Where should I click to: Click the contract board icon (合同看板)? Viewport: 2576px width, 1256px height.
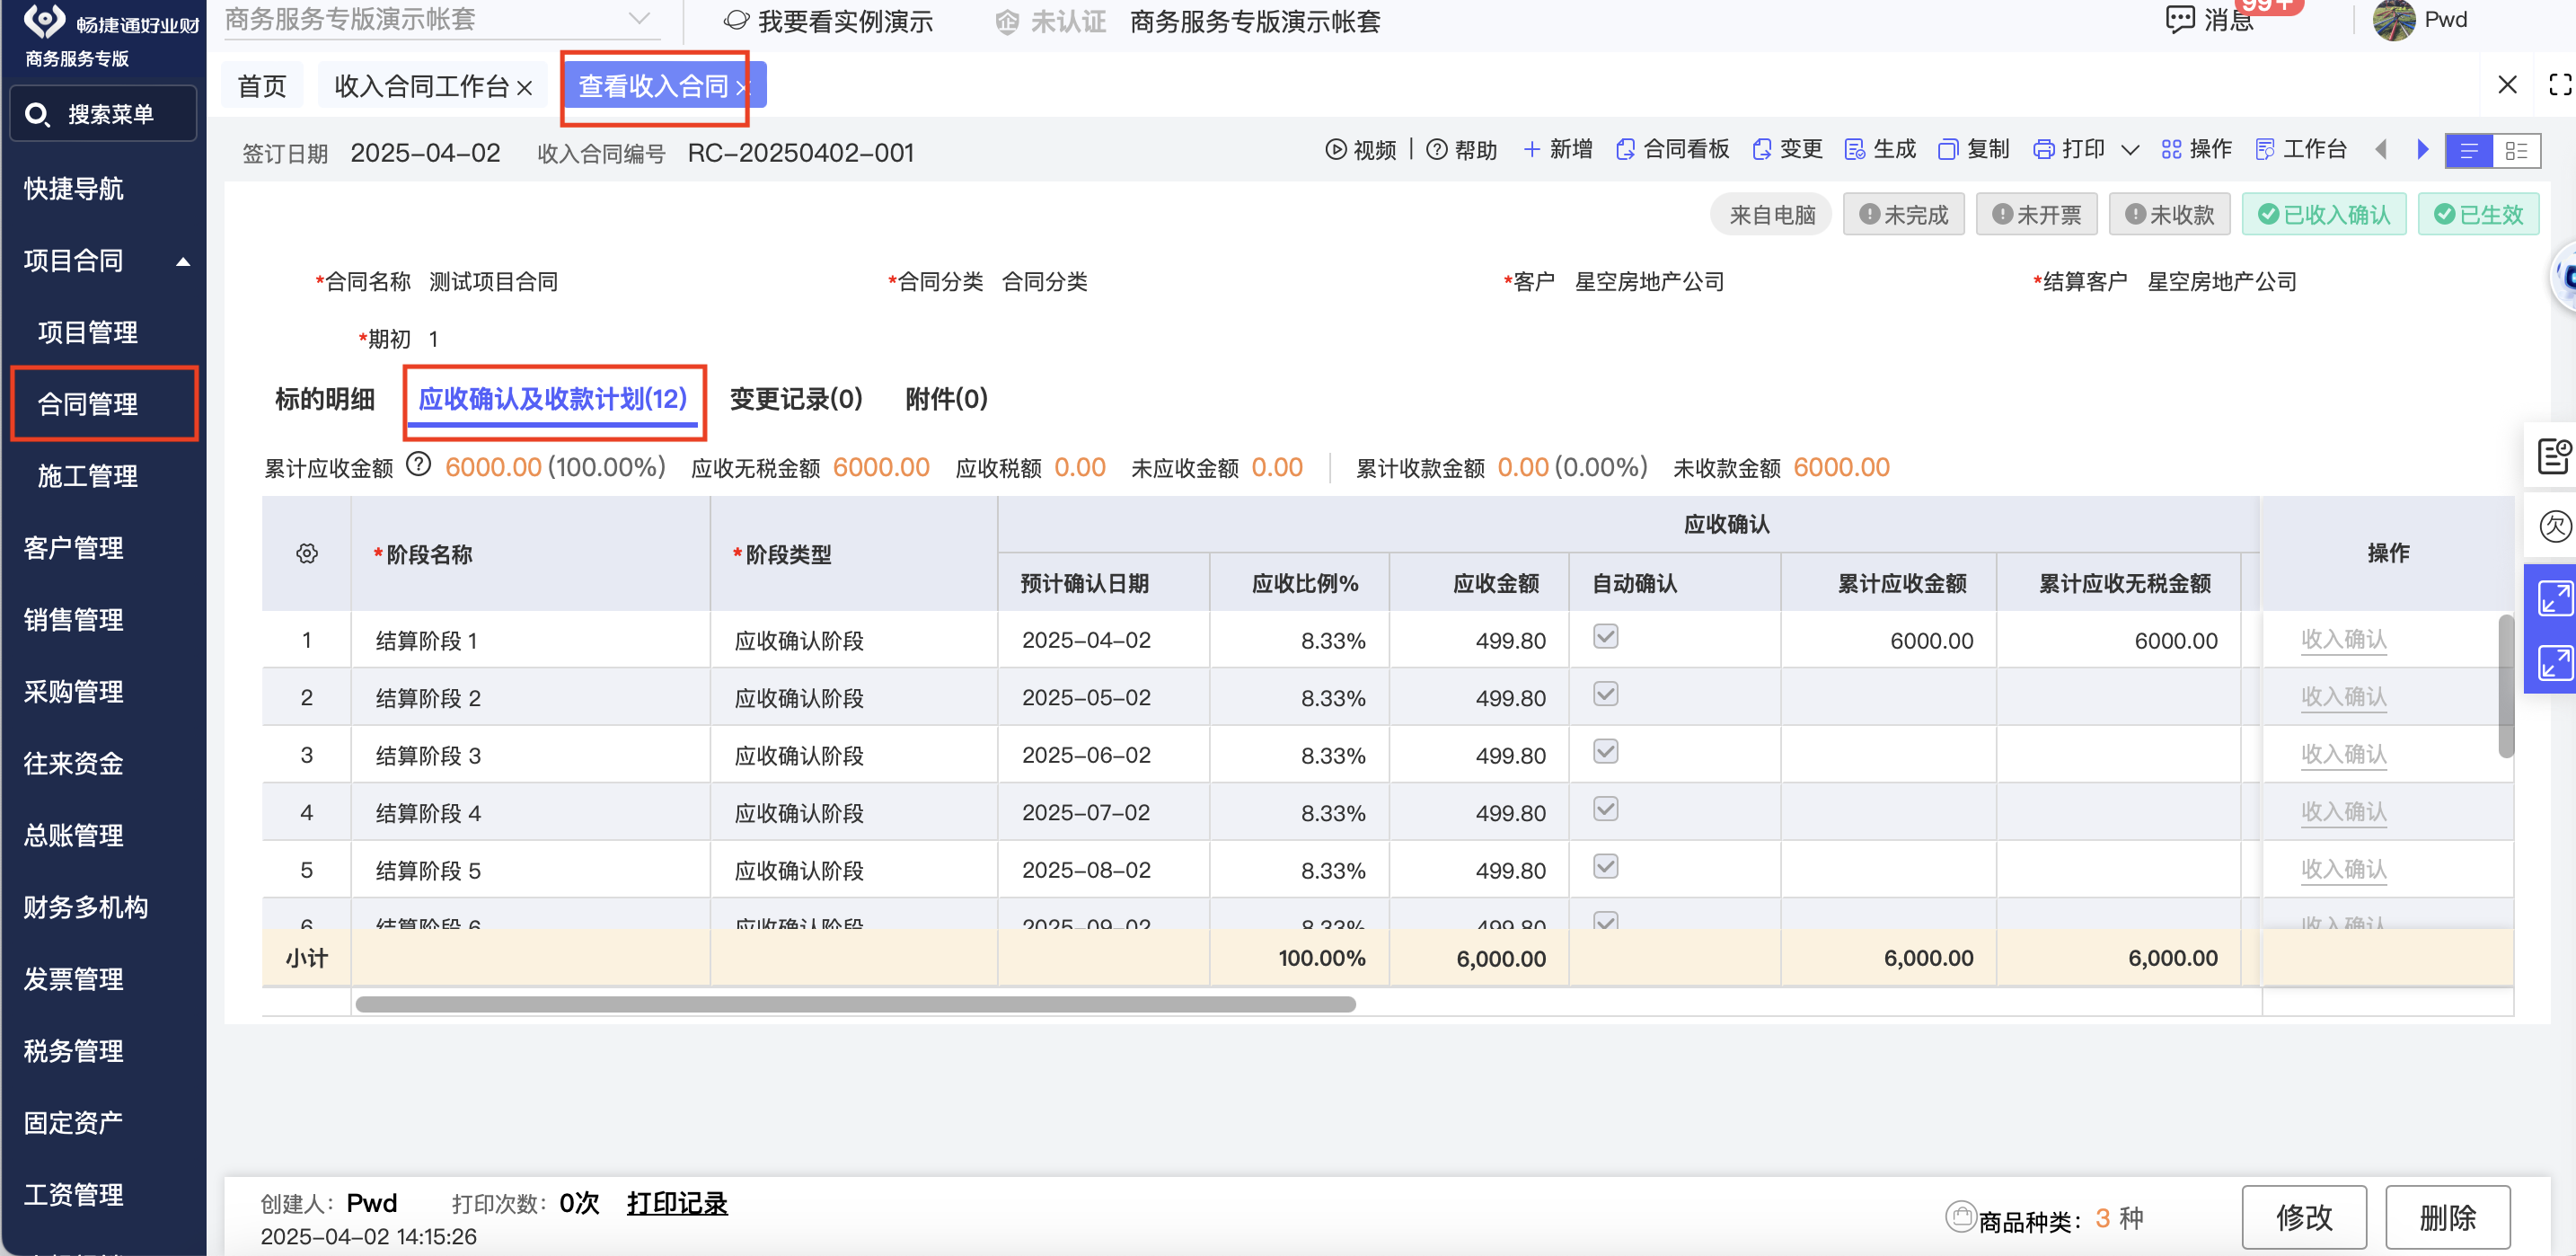coord(1626,150)
